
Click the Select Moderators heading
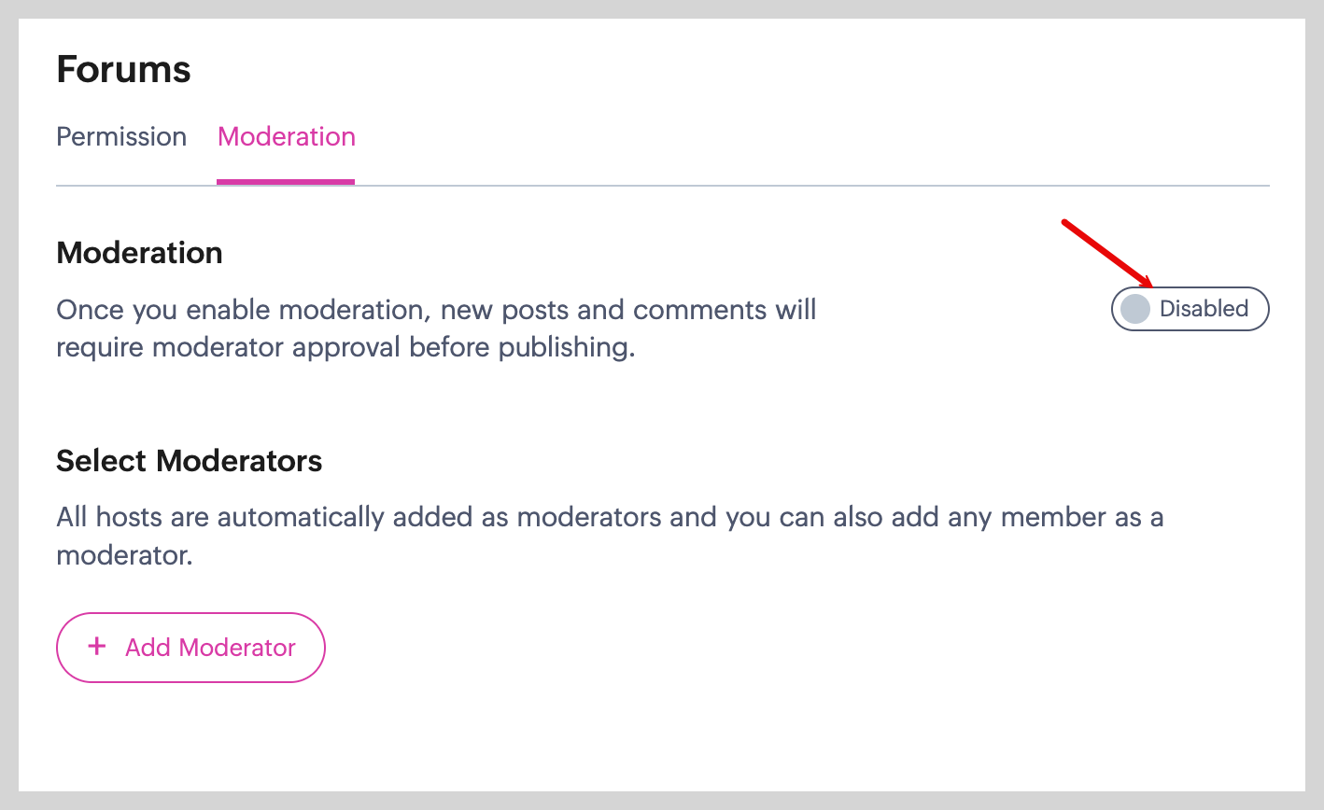coord(189,461)
